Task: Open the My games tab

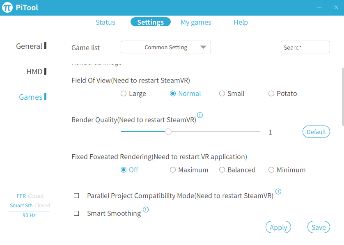Action: [196, 22]
